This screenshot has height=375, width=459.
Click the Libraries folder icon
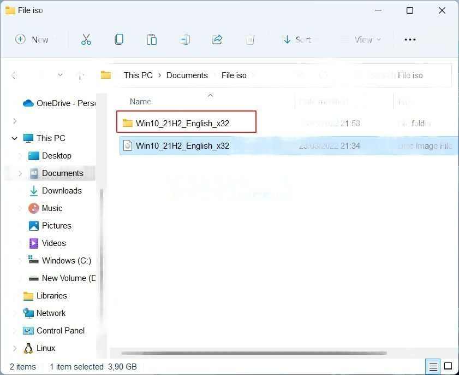[x=28, y=296]
